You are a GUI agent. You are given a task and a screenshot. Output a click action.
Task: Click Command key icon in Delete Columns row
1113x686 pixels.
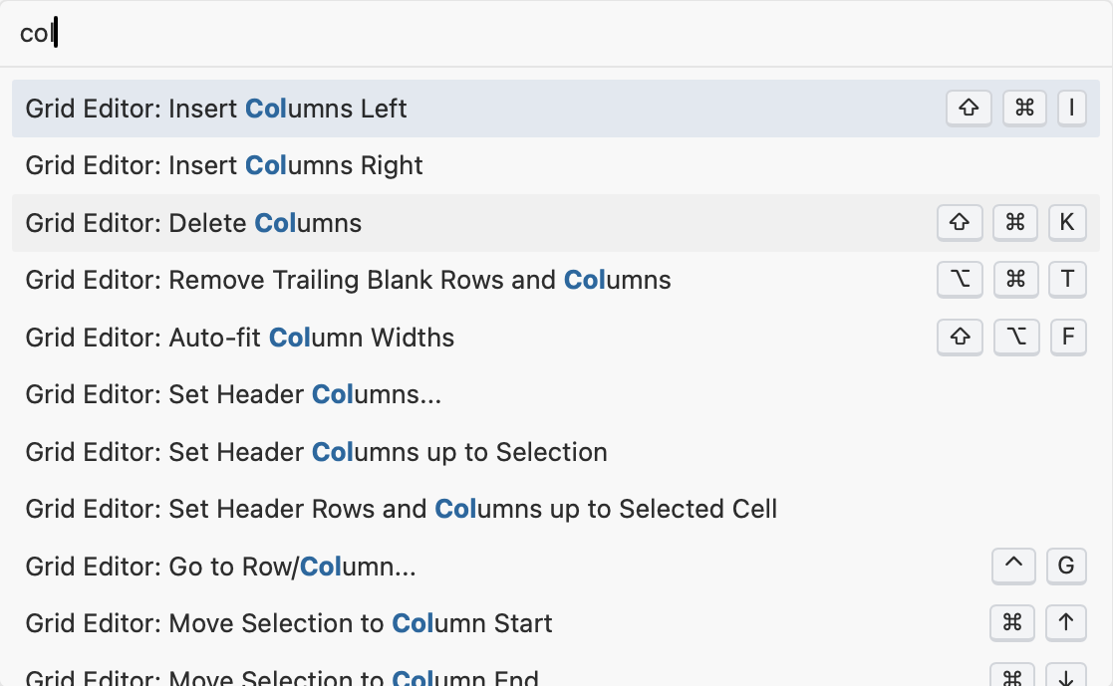[1015, 222]
